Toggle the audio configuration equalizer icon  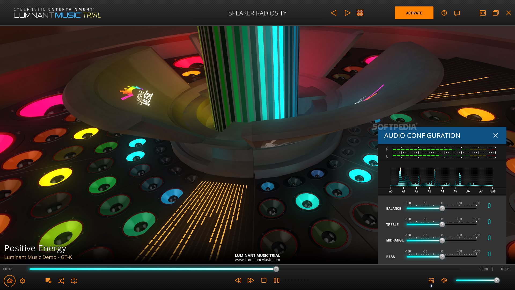pos(431,280)
